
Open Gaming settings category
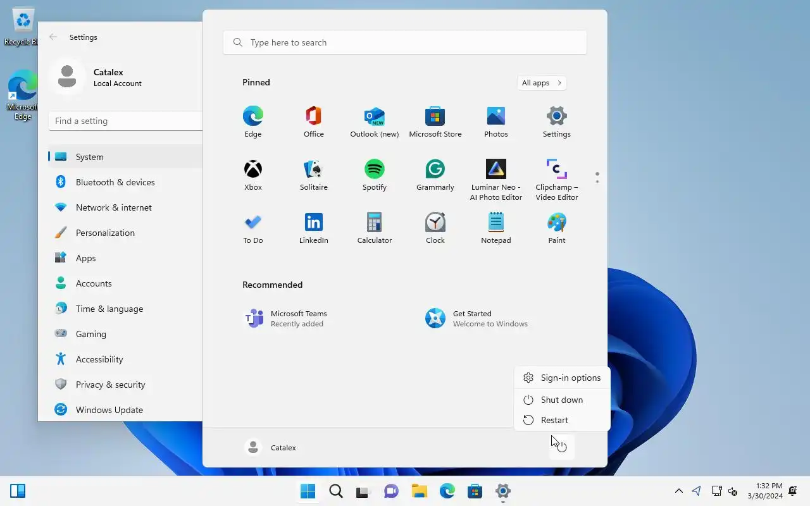[125, 334]
